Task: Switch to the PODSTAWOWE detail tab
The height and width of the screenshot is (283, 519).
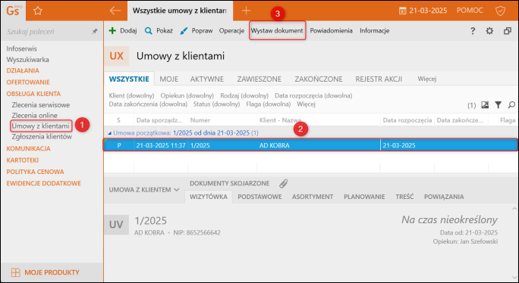Action: point(259,197)
